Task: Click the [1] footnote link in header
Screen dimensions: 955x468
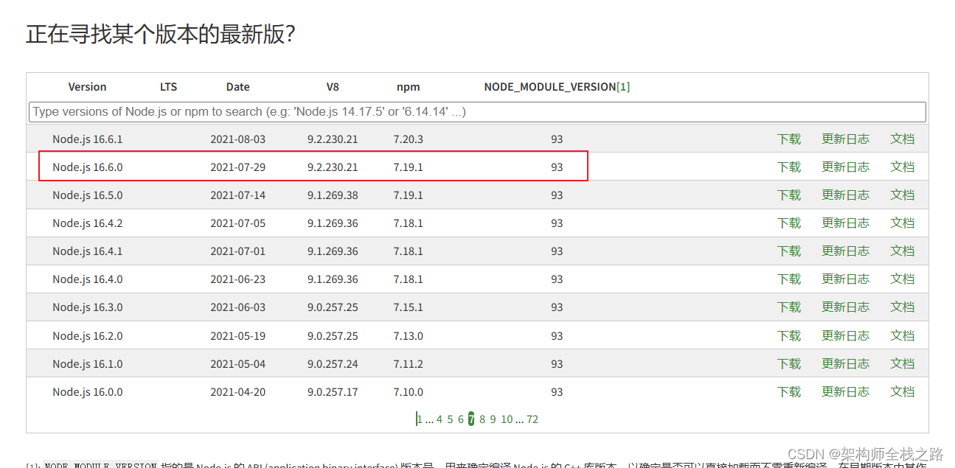Action: (623, 87)
